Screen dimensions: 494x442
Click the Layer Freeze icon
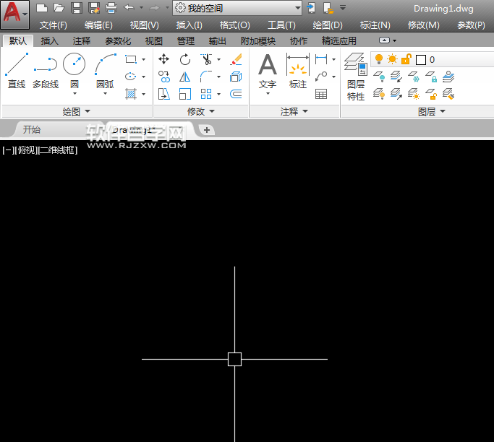point(414,77)
